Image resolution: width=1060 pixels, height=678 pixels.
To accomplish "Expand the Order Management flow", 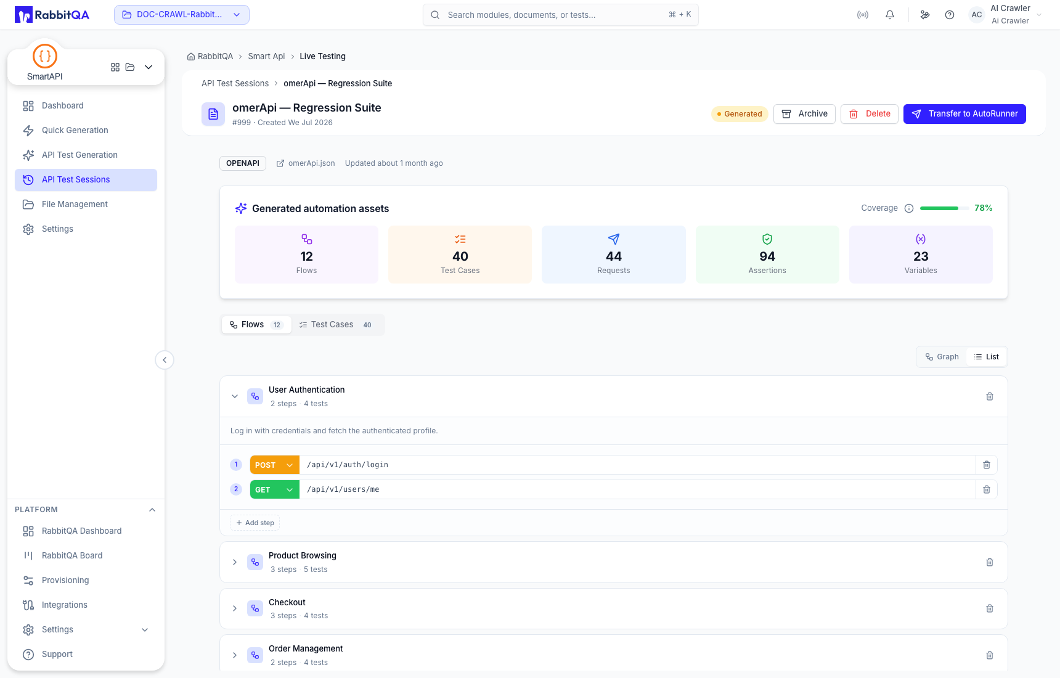I will [x=235, y=655].
